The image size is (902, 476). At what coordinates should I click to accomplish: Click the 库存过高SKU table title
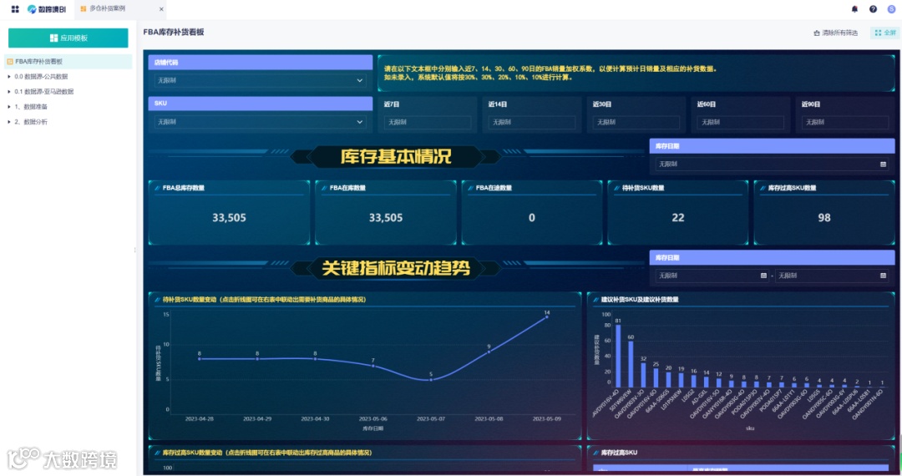point(619,453)
